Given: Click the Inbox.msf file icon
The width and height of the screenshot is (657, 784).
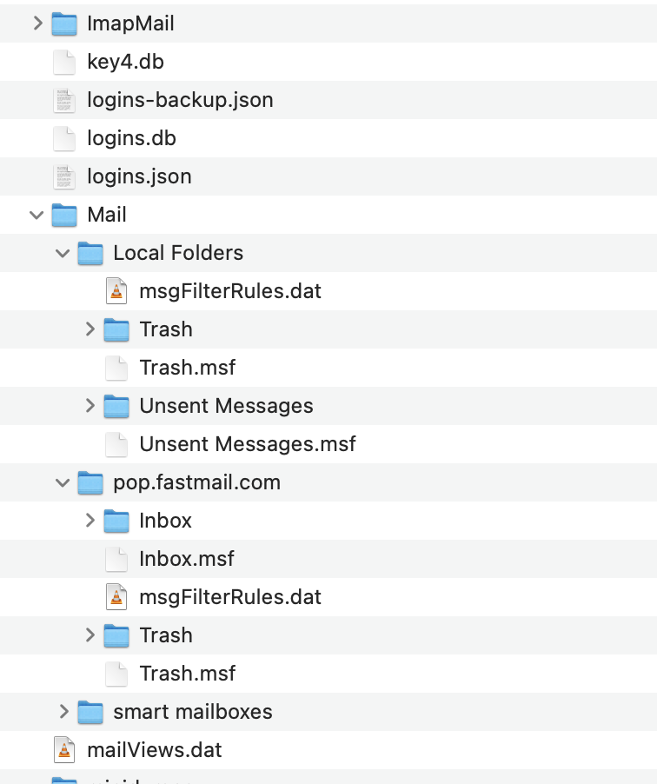Looking at the screenshot, I should click(x=116, y=559).
